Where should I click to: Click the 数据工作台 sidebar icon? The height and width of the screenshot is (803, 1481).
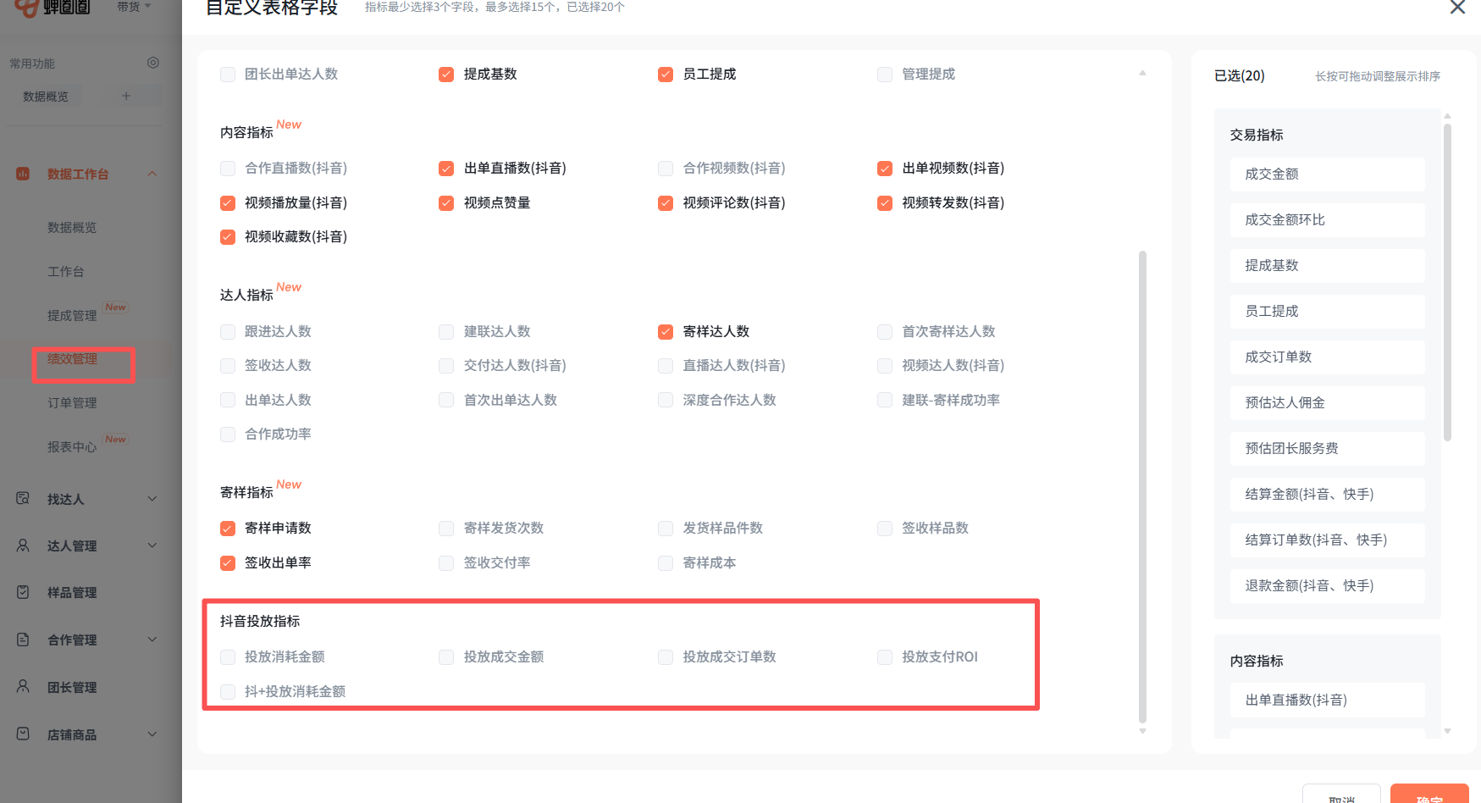(23, 174)
